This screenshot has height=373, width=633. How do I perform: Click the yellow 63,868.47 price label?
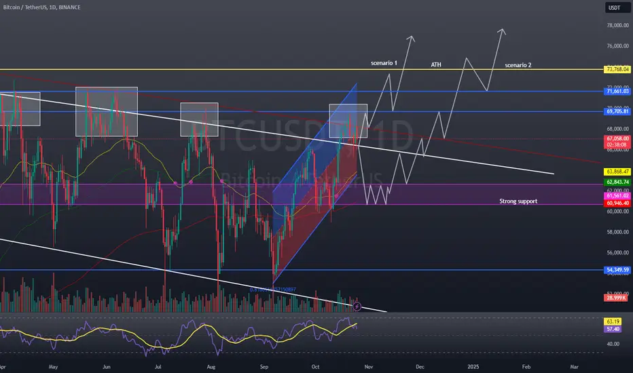617,172
